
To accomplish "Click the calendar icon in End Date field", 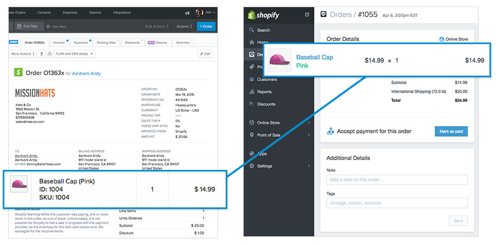I will click(x=19, y=26).
